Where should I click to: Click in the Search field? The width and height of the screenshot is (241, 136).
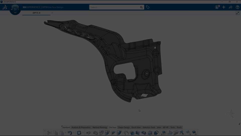click(114, 7)
